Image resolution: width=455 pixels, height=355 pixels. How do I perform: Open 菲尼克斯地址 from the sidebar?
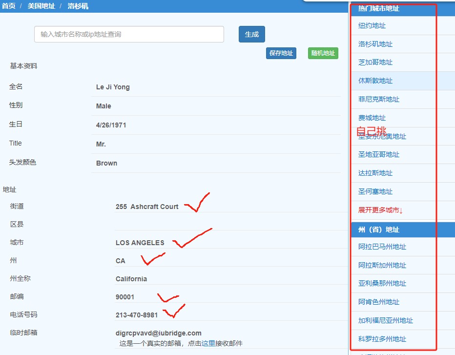click(x=379, y=99)
